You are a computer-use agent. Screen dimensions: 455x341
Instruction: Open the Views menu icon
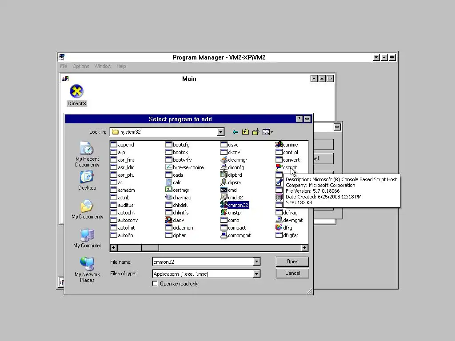pyautogui.click(x=267, y=132)
